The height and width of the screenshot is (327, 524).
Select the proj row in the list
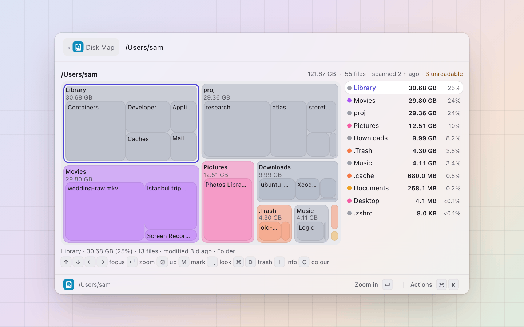tap(404, 113)
